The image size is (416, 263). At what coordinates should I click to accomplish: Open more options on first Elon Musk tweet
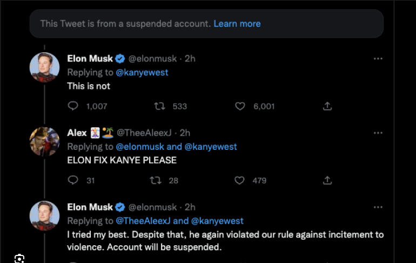tap(378, 59)
